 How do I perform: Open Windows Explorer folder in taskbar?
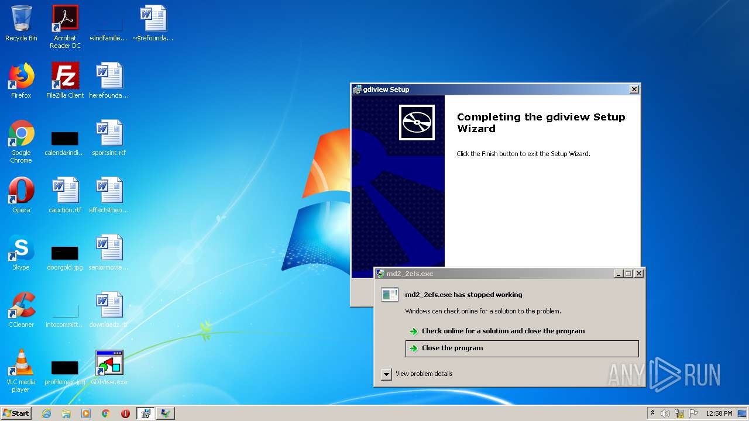pos(66,413)
